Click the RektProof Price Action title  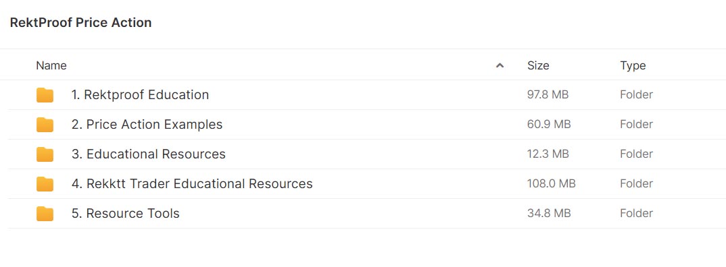click(x=80, y=22)
